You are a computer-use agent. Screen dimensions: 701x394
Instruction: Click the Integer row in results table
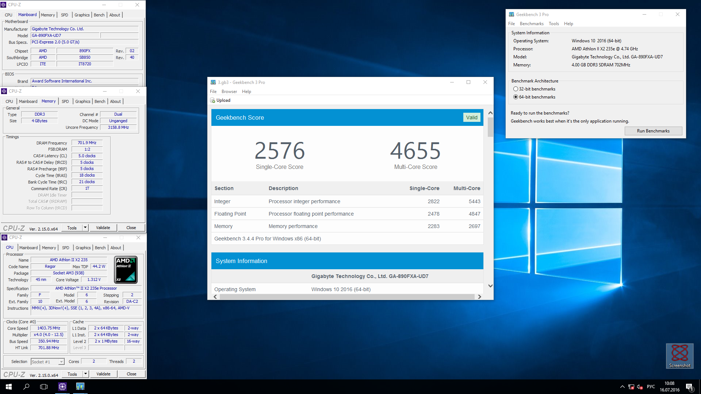347,201
